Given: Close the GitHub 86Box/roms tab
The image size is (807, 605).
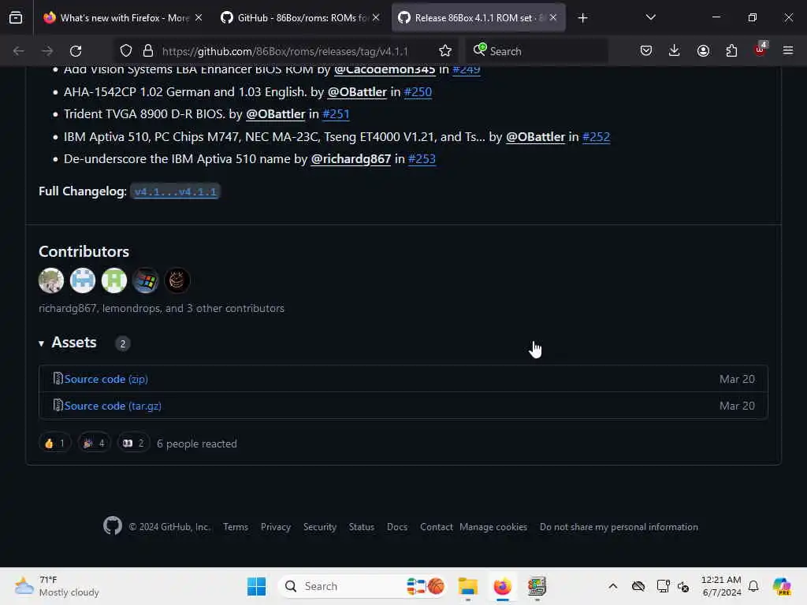Looking at the screenshot, I should pyautogui.click(x=376, y=18).
